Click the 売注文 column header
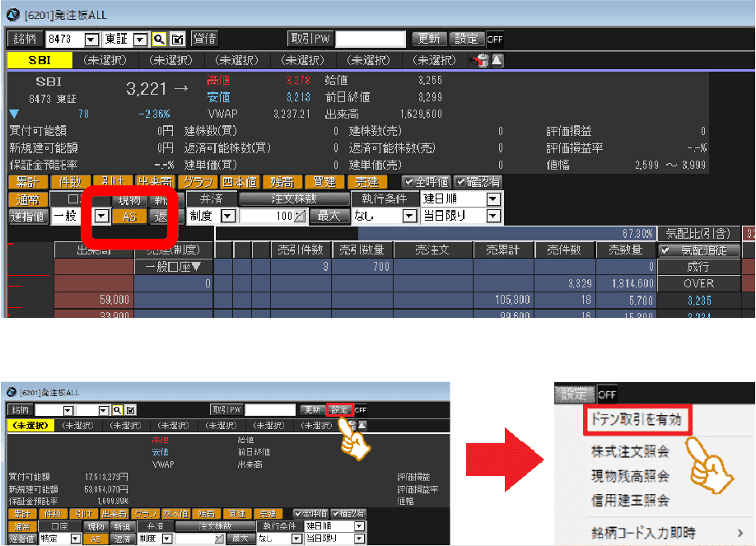The height and width of the screenshot is (546, 756). [x=432, y=250]
